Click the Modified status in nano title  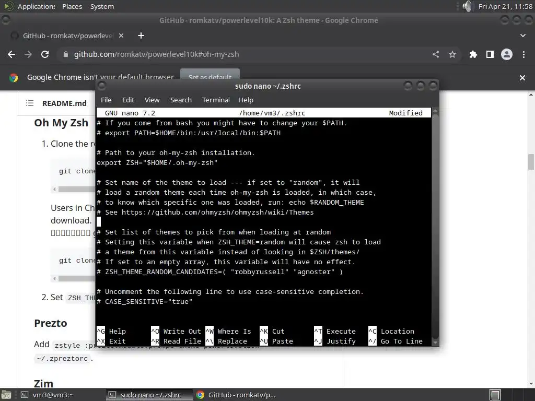pos(405,113)
